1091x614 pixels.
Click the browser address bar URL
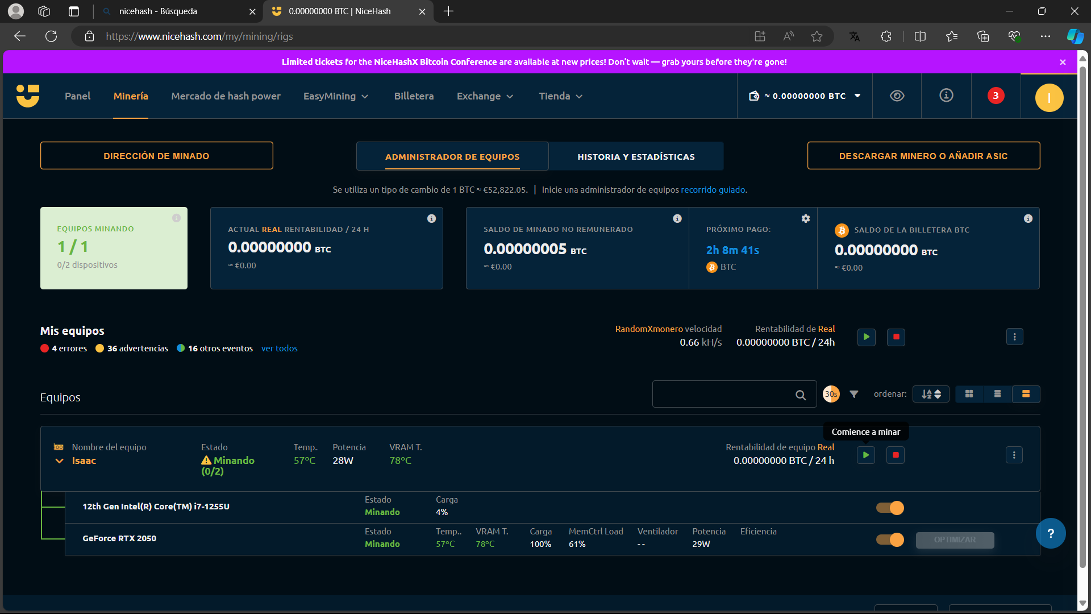pyautogui.click(x=199, y=36)
